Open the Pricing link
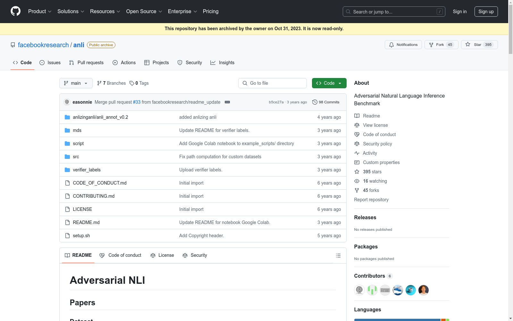513x321 pixels. click(x=211, y=12)
